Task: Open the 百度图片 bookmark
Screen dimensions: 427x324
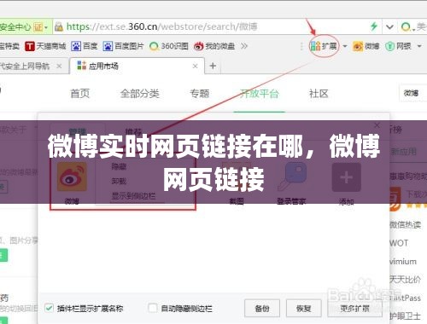Action: (x=123, y=46)
